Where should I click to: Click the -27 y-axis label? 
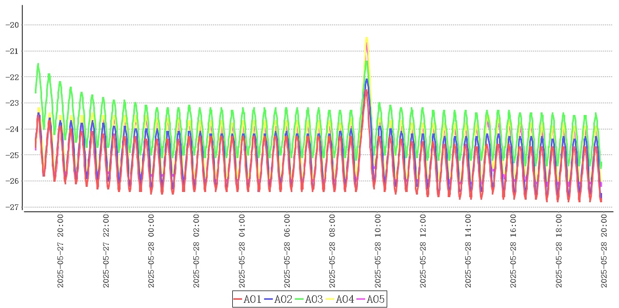point(12,207)
